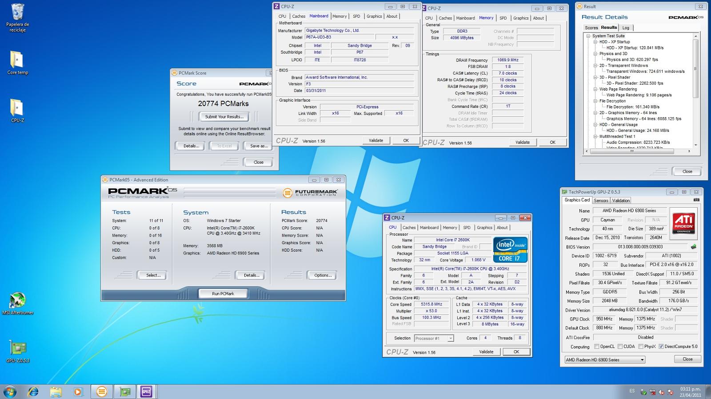Click the network tray icon with red X
Image resolution: width=711 pixels, height=399 pixels.
tap(652, 392)
